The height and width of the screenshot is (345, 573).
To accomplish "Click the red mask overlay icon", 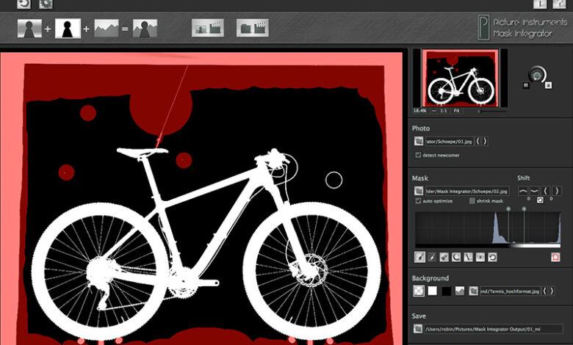I will pos(555,257).
